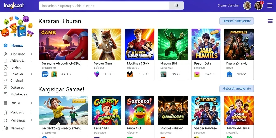The image size is (276, 138).
Task: Click the search input field
Action: pyautogui.click(x=104, y=6)
